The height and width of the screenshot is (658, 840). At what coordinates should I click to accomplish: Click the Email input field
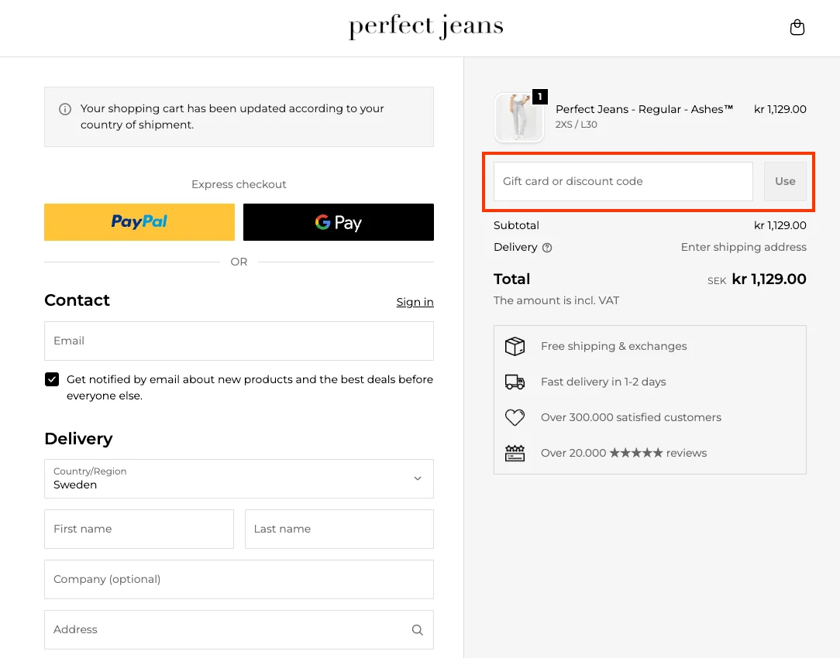coord(239,341)
